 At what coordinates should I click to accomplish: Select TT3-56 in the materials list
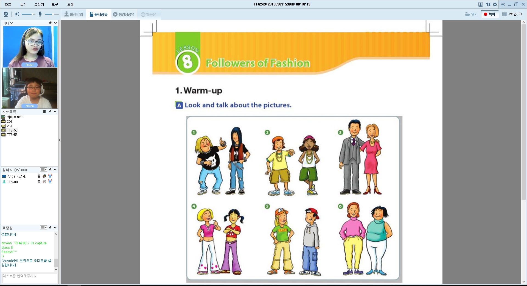12,135
